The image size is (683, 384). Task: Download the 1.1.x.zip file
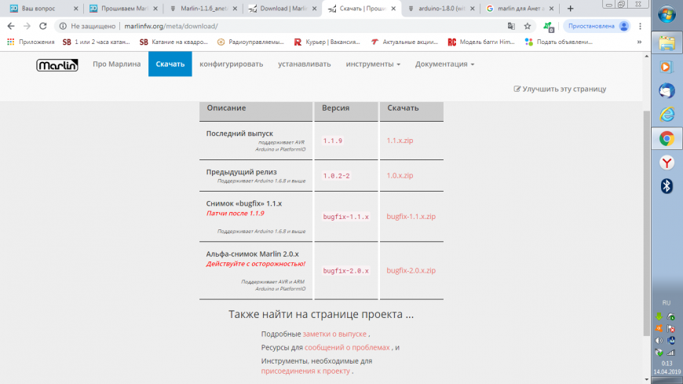coord(400,141)
